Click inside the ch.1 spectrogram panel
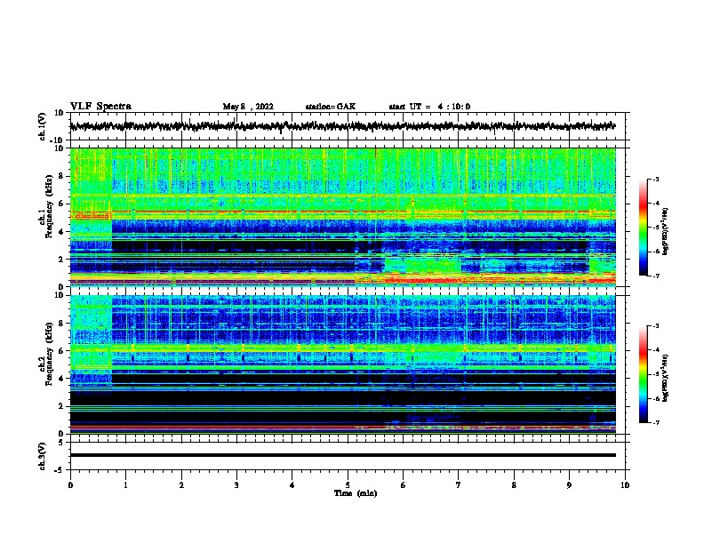 tap(342, 217)
